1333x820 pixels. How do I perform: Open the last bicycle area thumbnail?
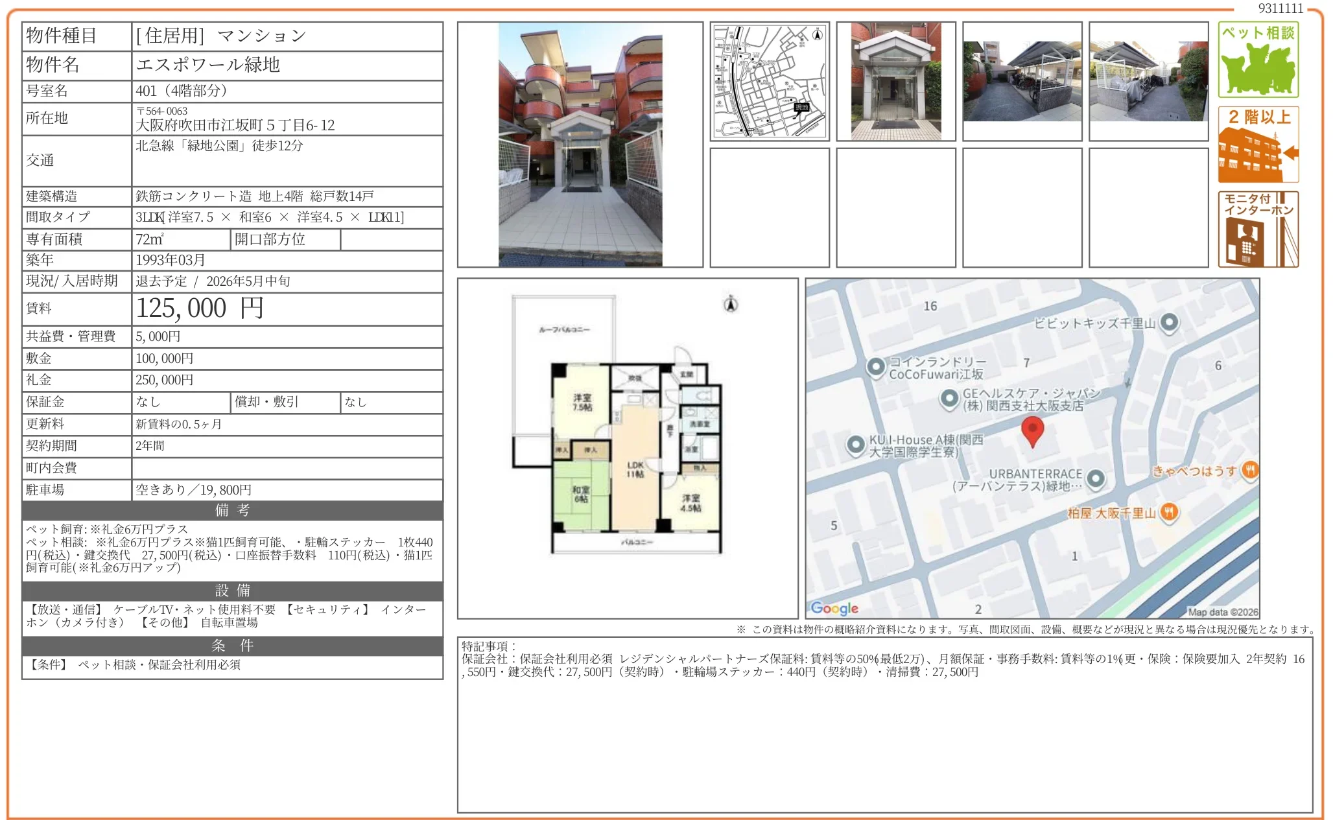[1148, 81]
